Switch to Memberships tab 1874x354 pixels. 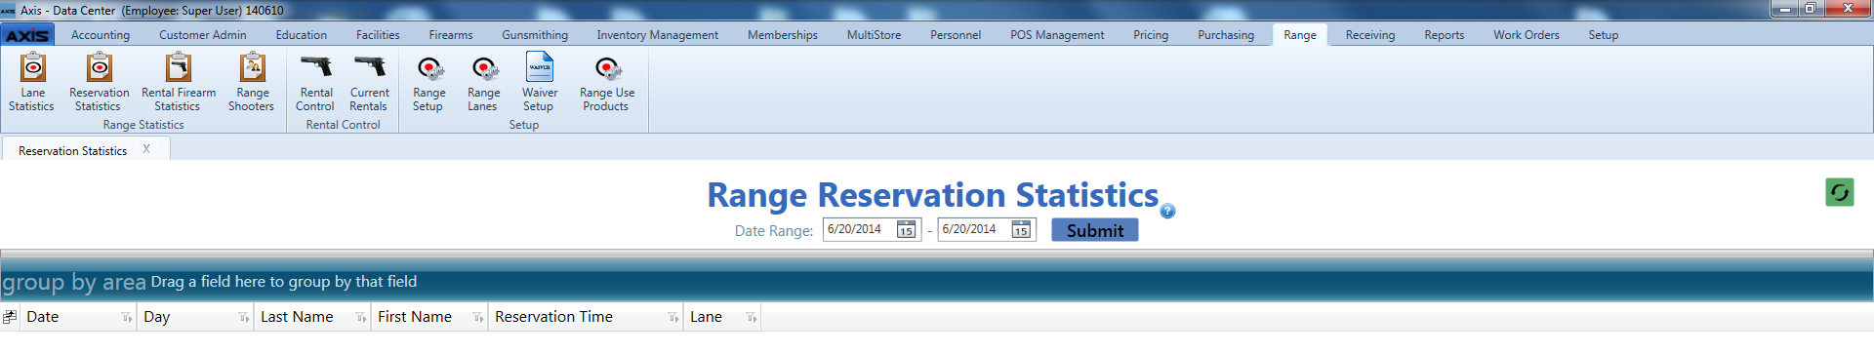pos(783,35)
